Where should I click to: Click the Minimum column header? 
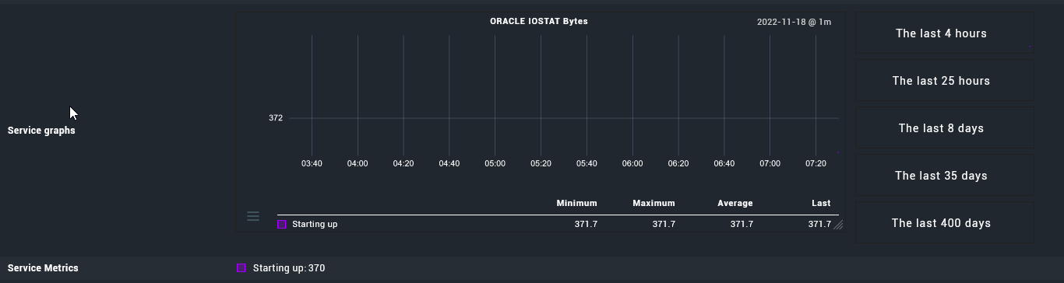click(x=576, y=203)
